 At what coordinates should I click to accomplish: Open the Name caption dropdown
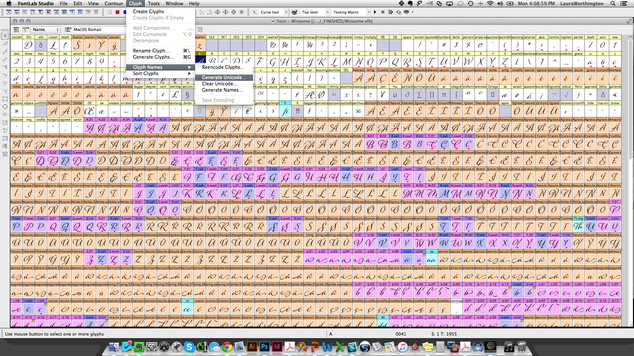pyautogui.click(x=46, y=29)
